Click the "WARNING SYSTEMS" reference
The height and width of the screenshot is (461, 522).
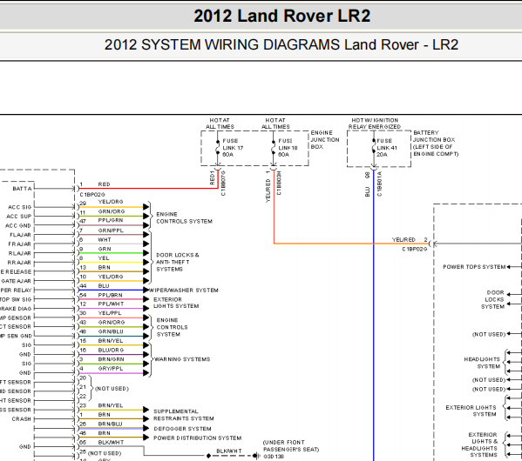click(182, 359)
